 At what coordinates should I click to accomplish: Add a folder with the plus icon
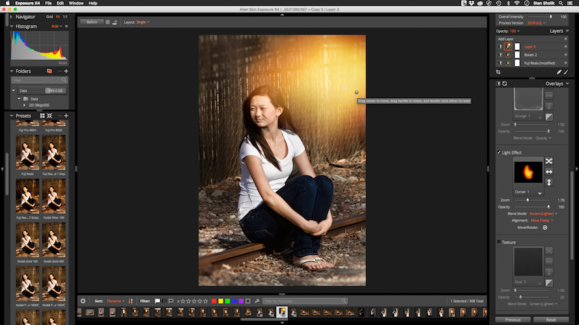click(66, 71)
